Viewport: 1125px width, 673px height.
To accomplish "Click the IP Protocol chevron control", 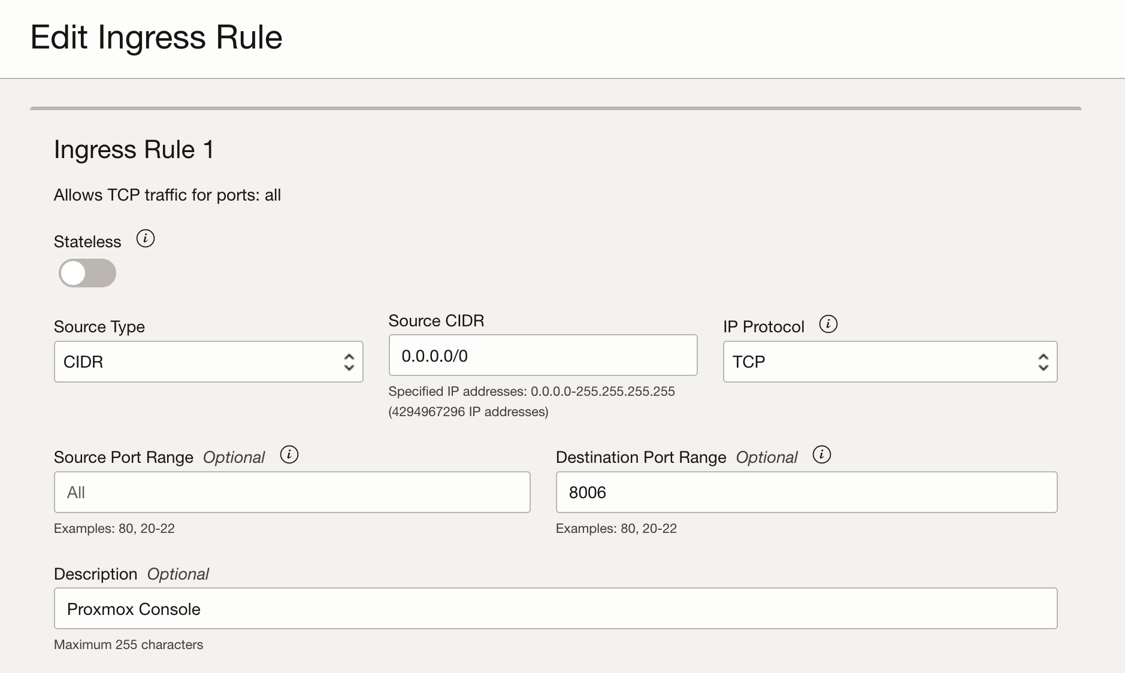I will (x=1044, y=362).
